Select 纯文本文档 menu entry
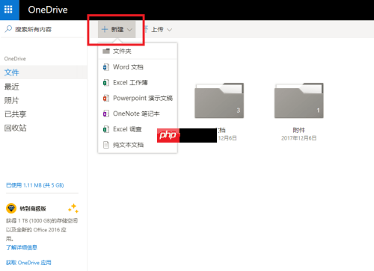Viewport: 374px width, 271px height. pos(138,145)
